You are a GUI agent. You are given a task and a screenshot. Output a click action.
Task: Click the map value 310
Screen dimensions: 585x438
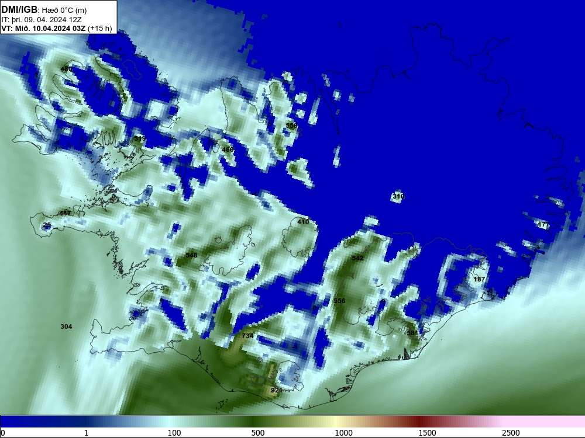tap(398, 196)
